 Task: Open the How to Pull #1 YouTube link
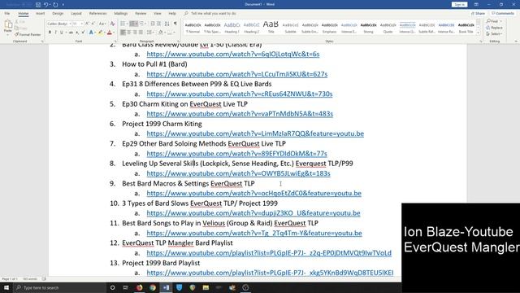click(237, 74)
